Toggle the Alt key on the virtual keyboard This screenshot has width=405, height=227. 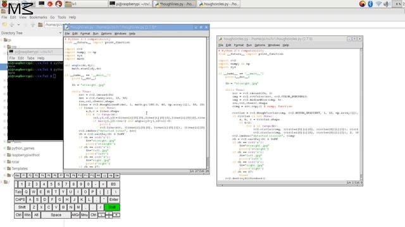pos(36,215)
